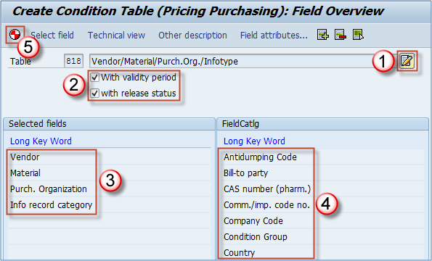Click the Table number 818 field

(73, 61)
